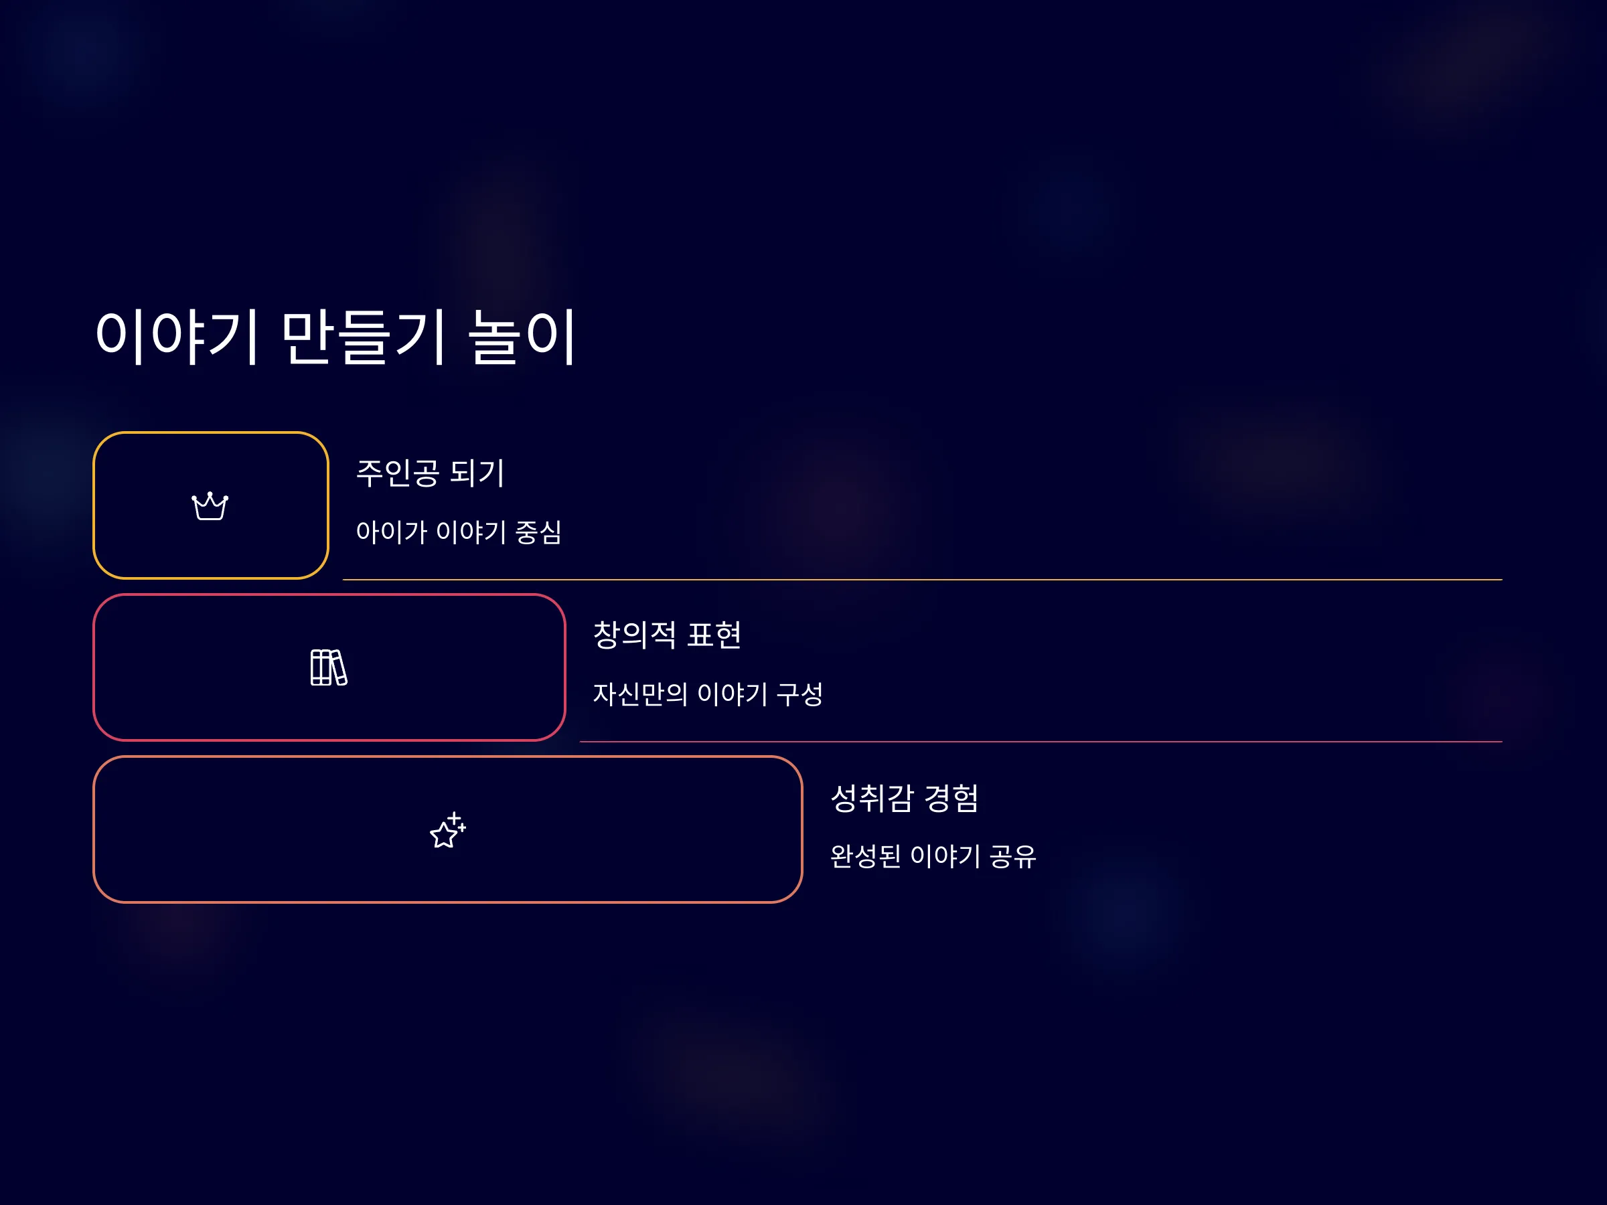Select the slide title 이야기 만들기 놀이
The height and width of the screenshot is (1205, 1607).
point(335,336)
